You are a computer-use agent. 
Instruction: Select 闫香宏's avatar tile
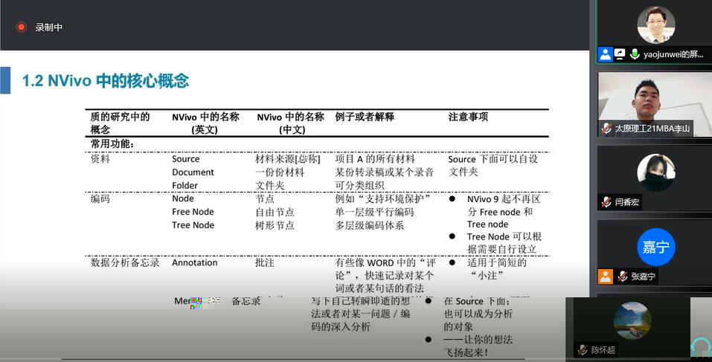coord(655,172)
